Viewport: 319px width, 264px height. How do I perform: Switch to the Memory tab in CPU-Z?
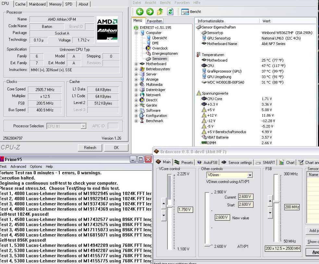pos(55,4)
